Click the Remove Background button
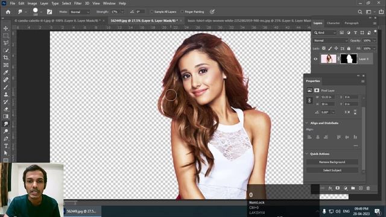Viewport: 386px width, 217px height. pos(332,162)
